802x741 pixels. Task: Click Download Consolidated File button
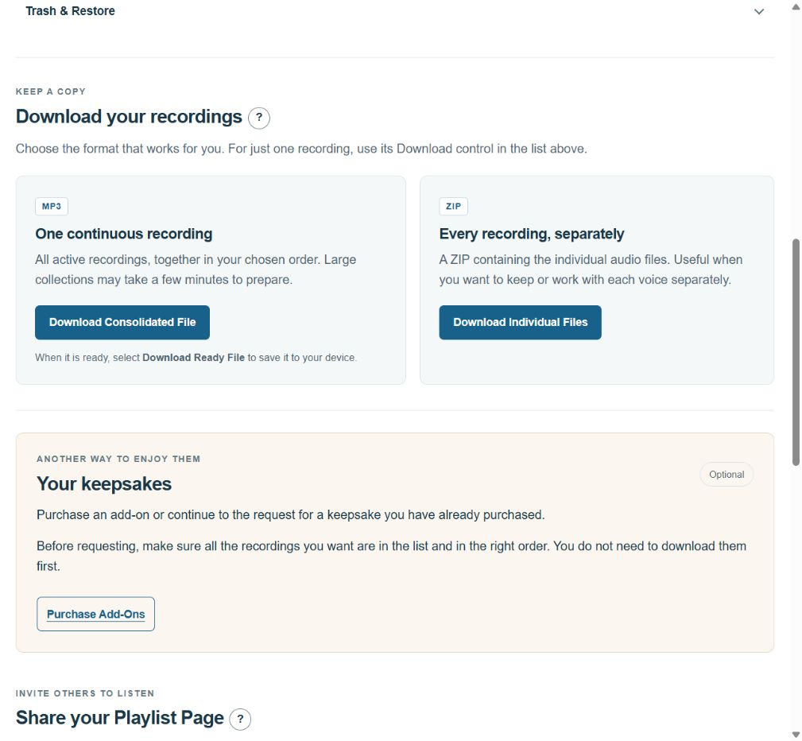(x=122, y=322)
